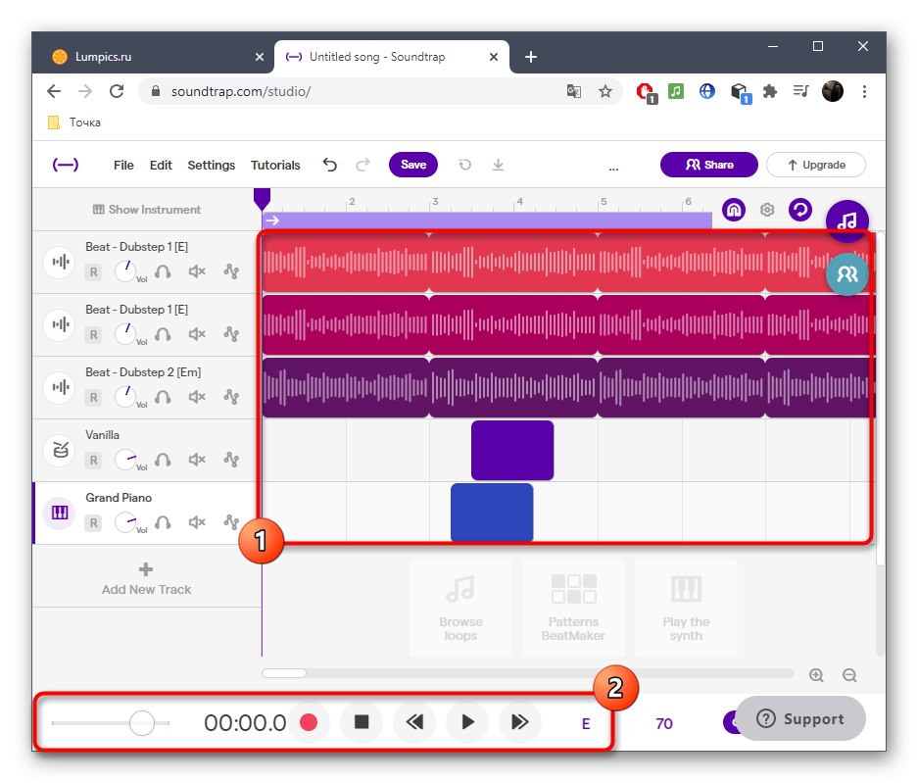
Task: Click the Share button
Action: point(709,165)
